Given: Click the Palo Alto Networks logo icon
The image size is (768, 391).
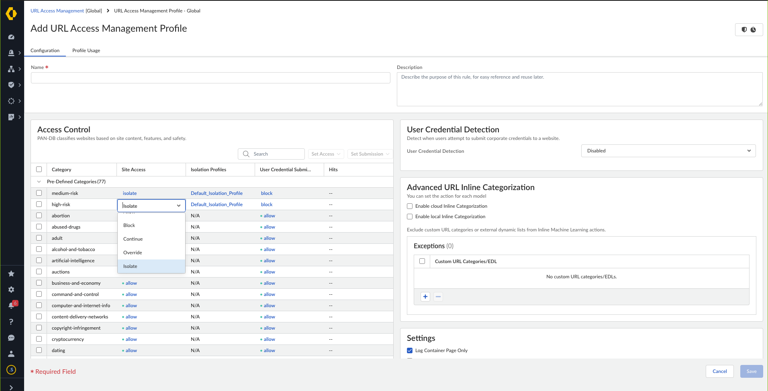Looking at the screenshot, I should pyautogui.click(x=12, y=13).
